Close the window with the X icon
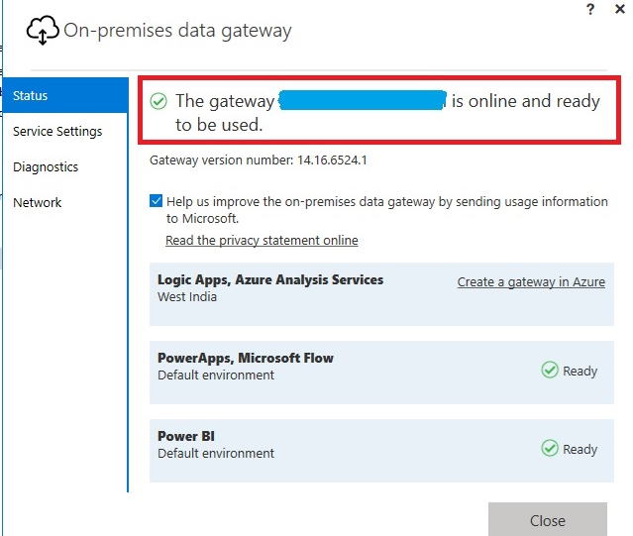The width and height of the screenshot is (633, 536). (x=620, y=8)
